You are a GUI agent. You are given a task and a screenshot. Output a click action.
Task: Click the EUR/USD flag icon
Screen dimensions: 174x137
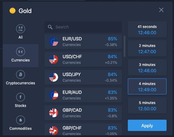click(54, 42)
